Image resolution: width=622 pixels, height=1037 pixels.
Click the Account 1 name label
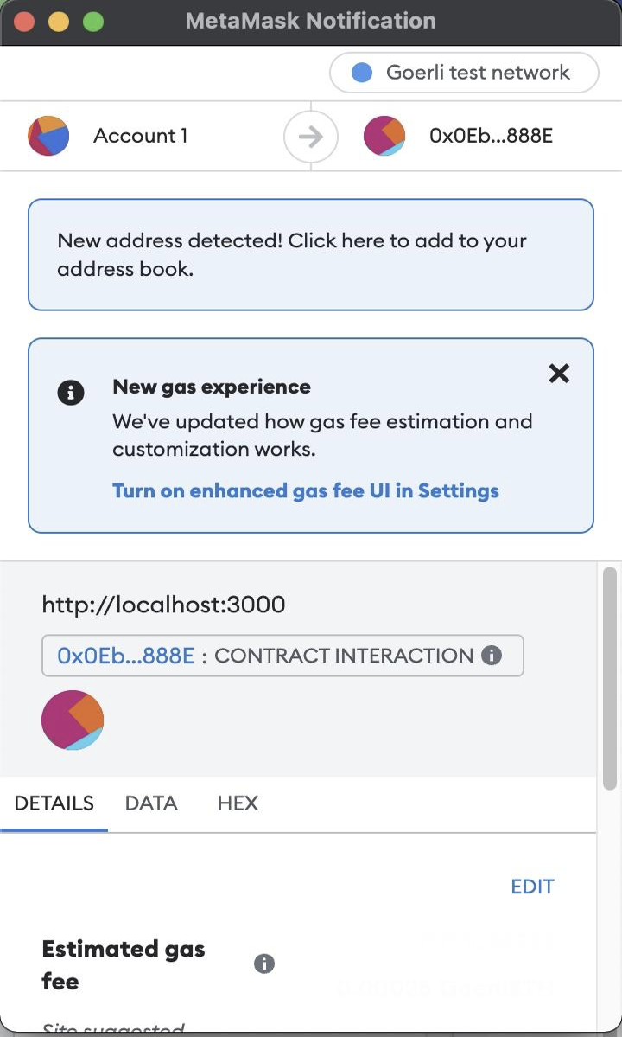140,136
